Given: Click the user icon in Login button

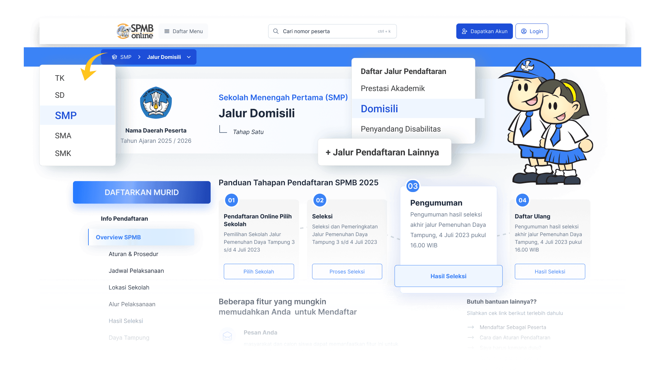Looking at the screenshot, I should click(524, 31).
